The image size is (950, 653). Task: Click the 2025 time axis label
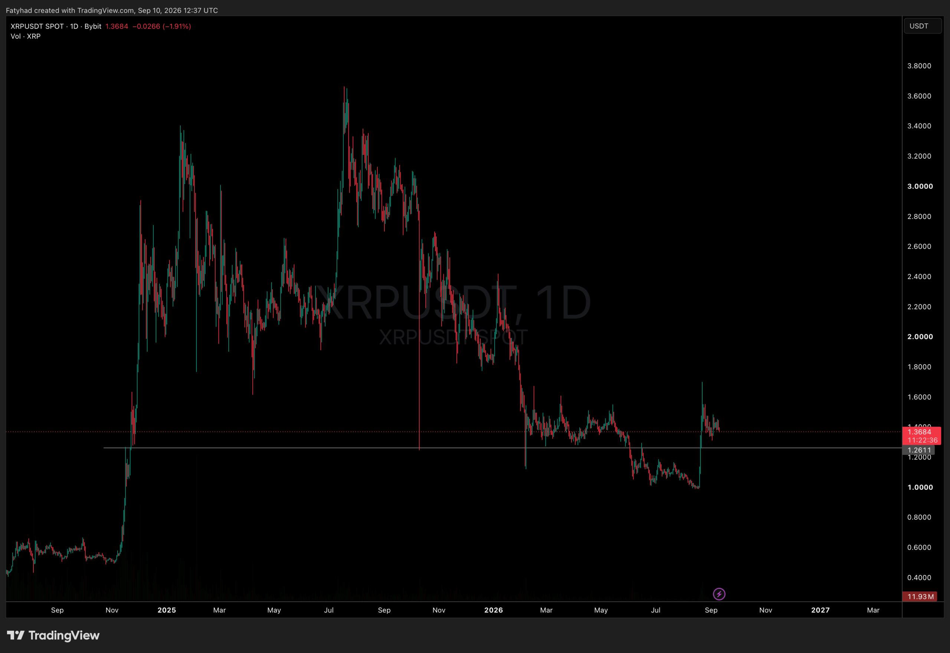point(167,610)
